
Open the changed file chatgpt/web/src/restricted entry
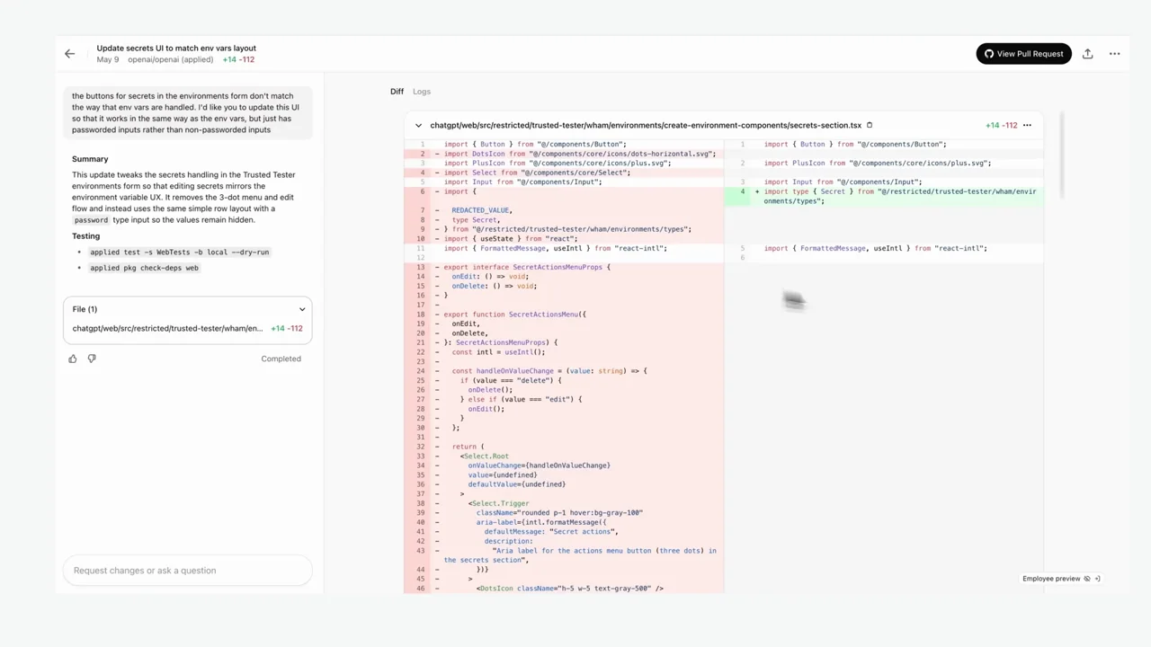click(187, 328)
